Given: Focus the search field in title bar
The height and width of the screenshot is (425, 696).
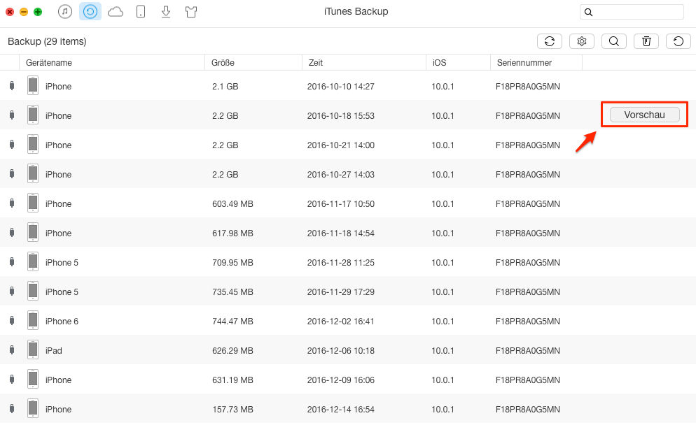Looking at the screenshot, I should point(632,12).
